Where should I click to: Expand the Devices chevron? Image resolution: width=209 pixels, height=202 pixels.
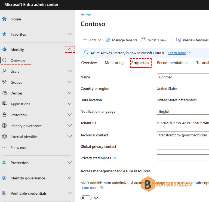(x=70, y=93)
